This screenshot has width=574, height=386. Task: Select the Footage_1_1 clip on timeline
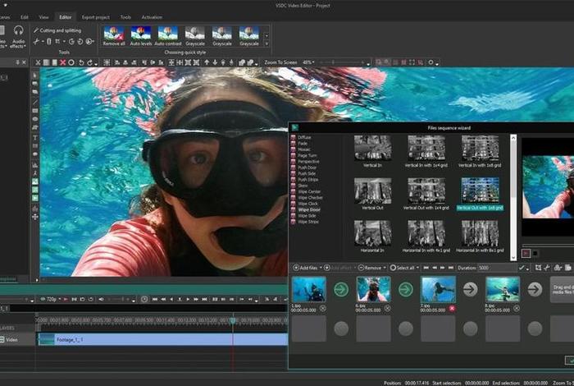pos(162,339)
